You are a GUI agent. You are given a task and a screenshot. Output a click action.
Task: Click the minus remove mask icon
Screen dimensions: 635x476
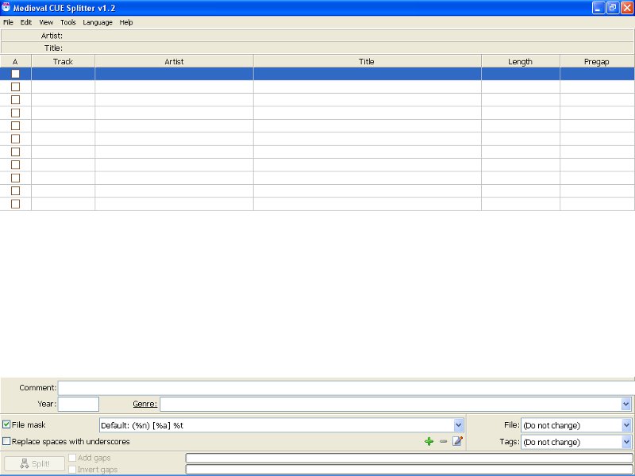[443, 441]
